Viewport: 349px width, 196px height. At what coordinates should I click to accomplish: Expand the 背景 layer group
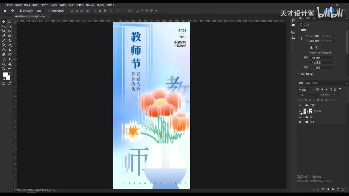click(304, 122)
